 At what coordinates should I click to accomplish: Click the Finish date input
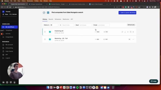[101, 25]
